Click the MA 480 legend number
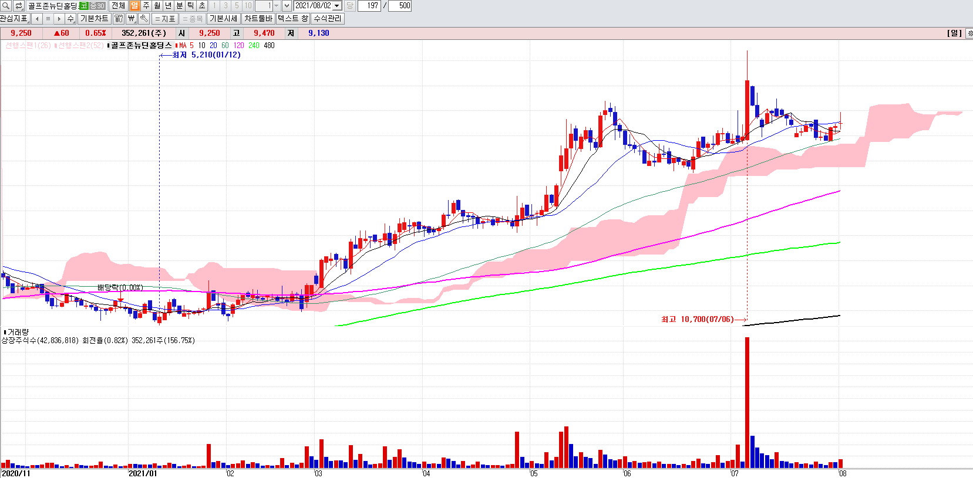This screenshot has width=973, height=478. (269, 45)
